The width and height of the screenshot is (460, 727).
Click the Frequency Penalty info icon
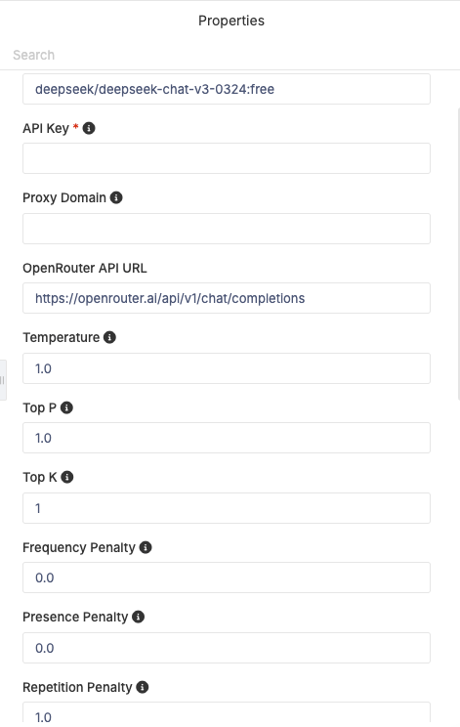(146, 547)
